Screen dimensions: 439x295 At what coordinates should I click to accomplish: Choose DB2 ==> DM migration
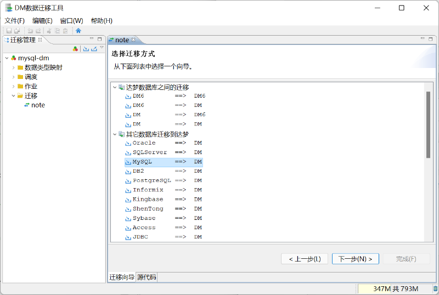164,171
